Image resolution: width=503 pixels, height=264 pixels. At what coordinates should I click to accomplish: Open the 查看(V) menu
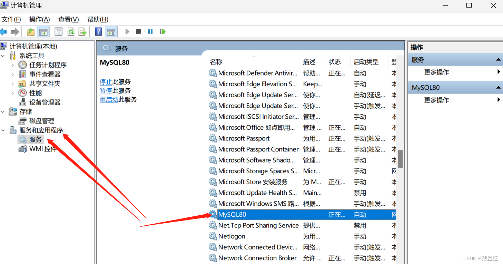click(69, 19)
